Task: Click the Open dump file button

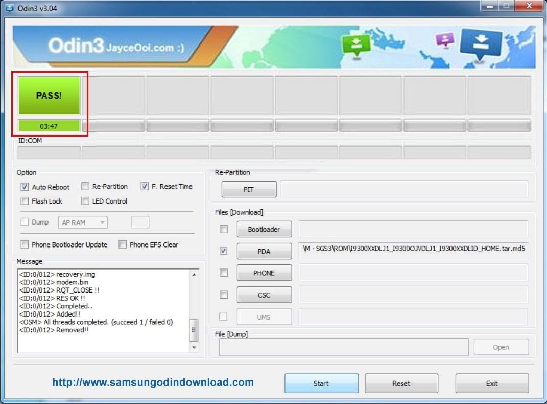Action: click(x=501, y=347)
